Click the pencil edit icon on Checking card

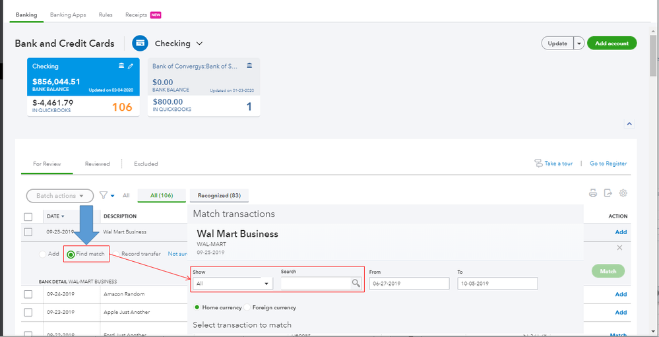pos(131,66)
